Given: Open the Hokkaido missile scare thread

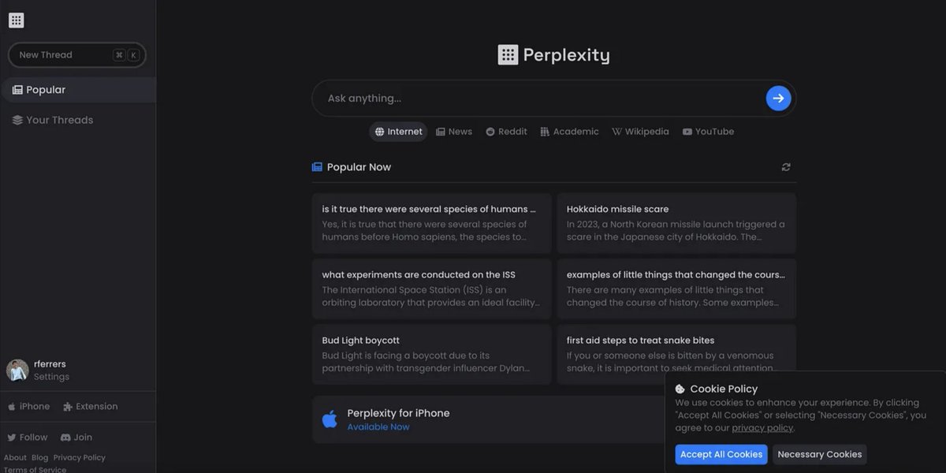Looking at the screenshot, I should tap(676, 223).
